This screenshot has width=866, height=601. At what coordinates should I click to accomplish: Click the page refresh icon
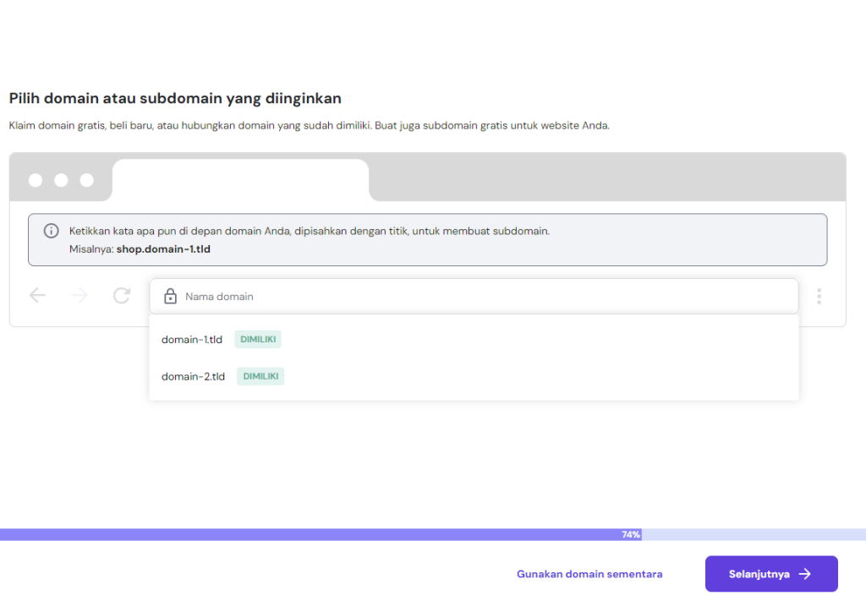pos(121,295)
